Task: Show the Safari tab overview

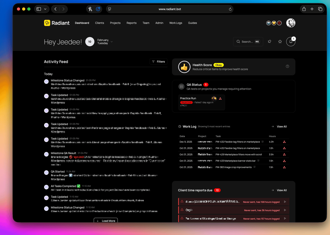Action: click(x=320, y=9)
